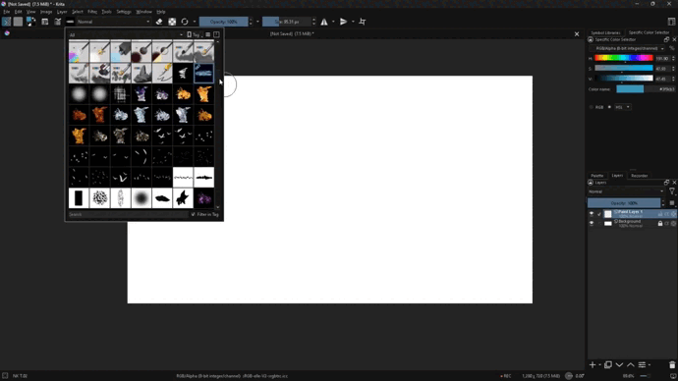Click the wrap around mode icon
Viewport: 678px width, 381px height.
click(363, 22)
